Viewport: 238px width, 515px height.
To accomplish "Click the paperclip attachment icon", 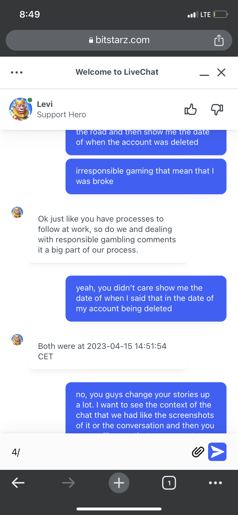I will 198,452.
